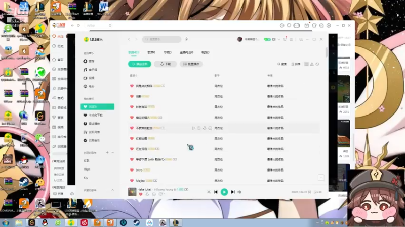
Task: Open the play queue showing 419
Action: pos(318,192)
